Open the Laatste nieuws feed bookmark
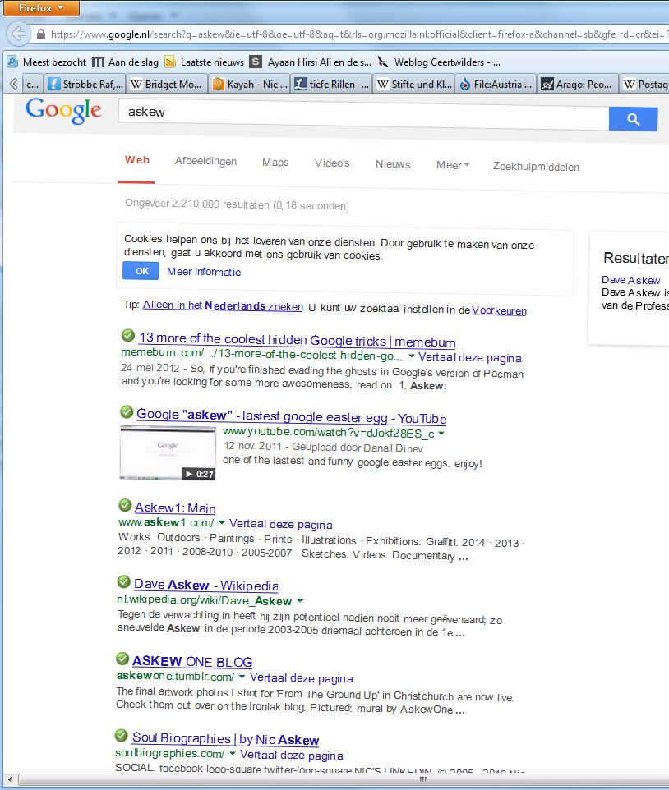The width and height of the screenshot is (669, 790). coord(205,62)
